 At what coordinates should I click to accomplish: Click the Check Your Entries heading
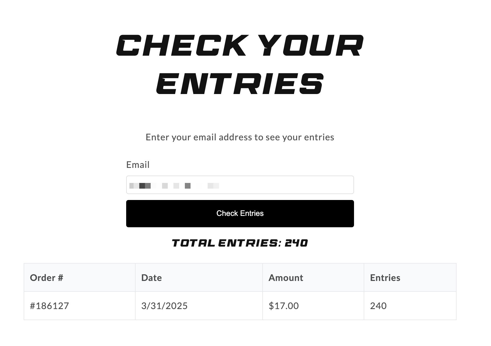240,62
